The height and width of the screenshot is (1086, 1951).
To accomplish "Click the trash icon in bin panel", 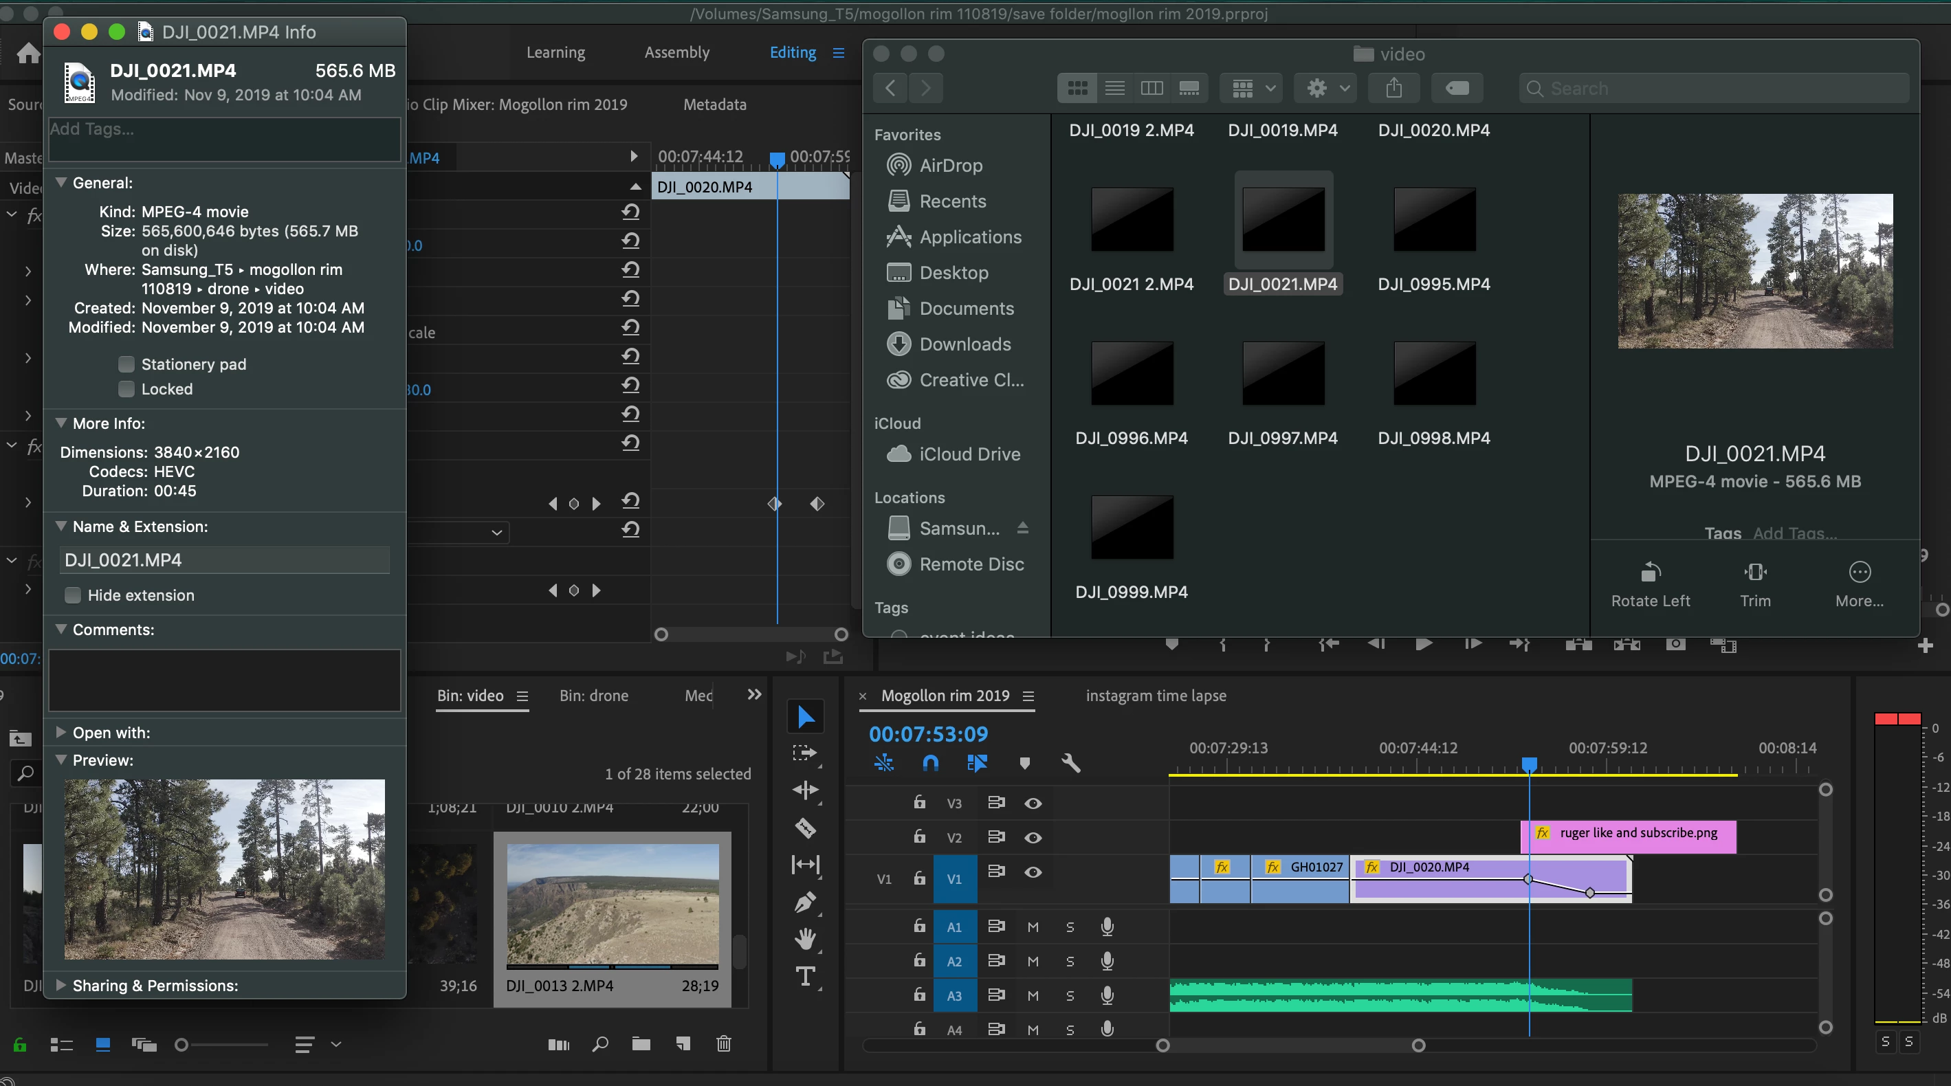I will (x=723, y=1043).
